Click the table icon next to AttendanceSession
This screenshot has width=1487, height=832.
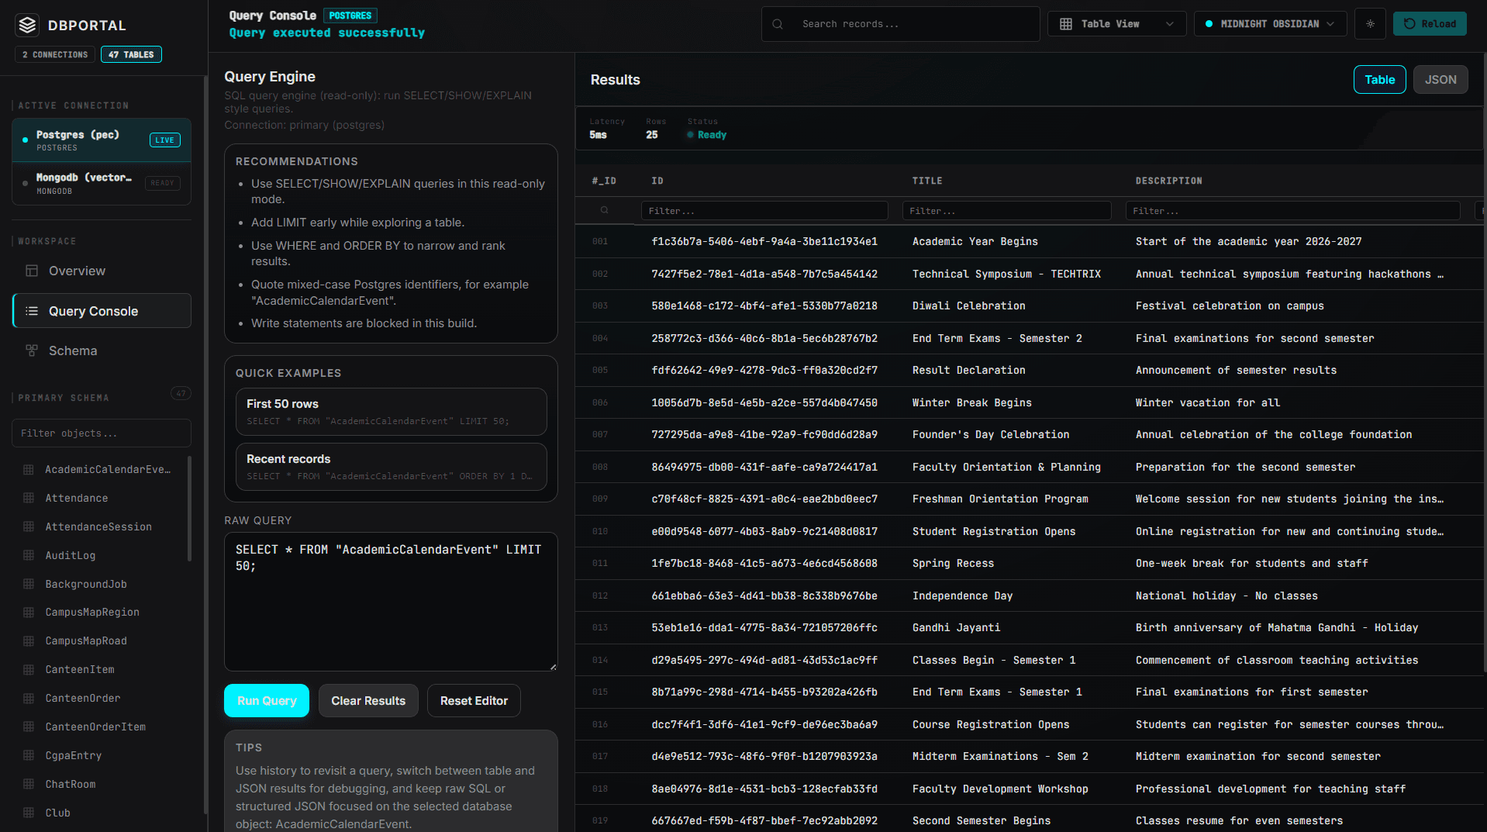coord(29,526)
